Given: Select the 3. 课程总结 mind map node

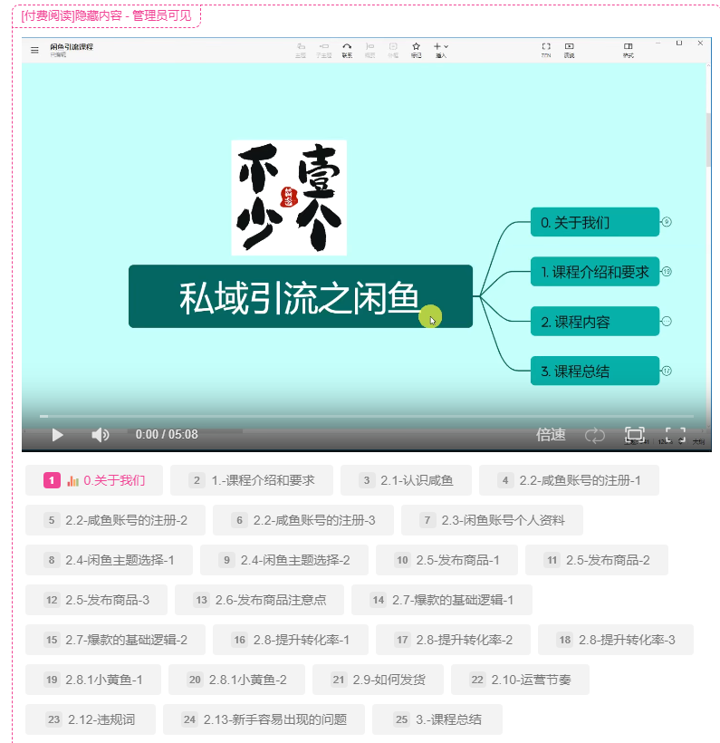Looking at the screenshot, I should tap(595, 371).
